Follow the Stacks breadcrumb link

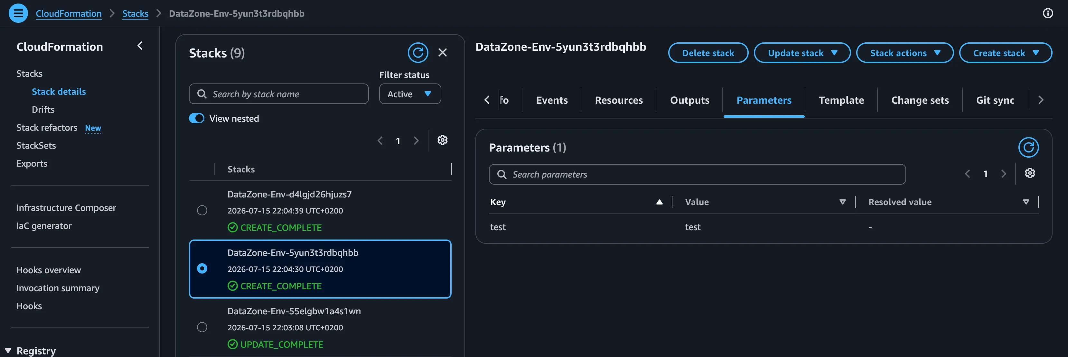[135, 14]
